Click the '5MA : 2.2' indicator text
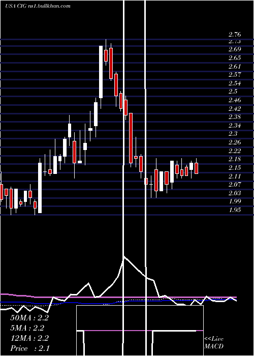This screenshot has height=356, width=254. 27,328
